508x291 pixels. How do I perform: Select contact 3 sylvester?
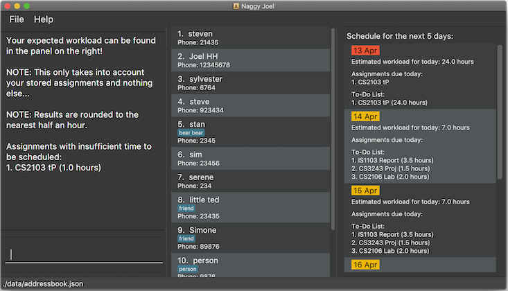tap(250, 83)
